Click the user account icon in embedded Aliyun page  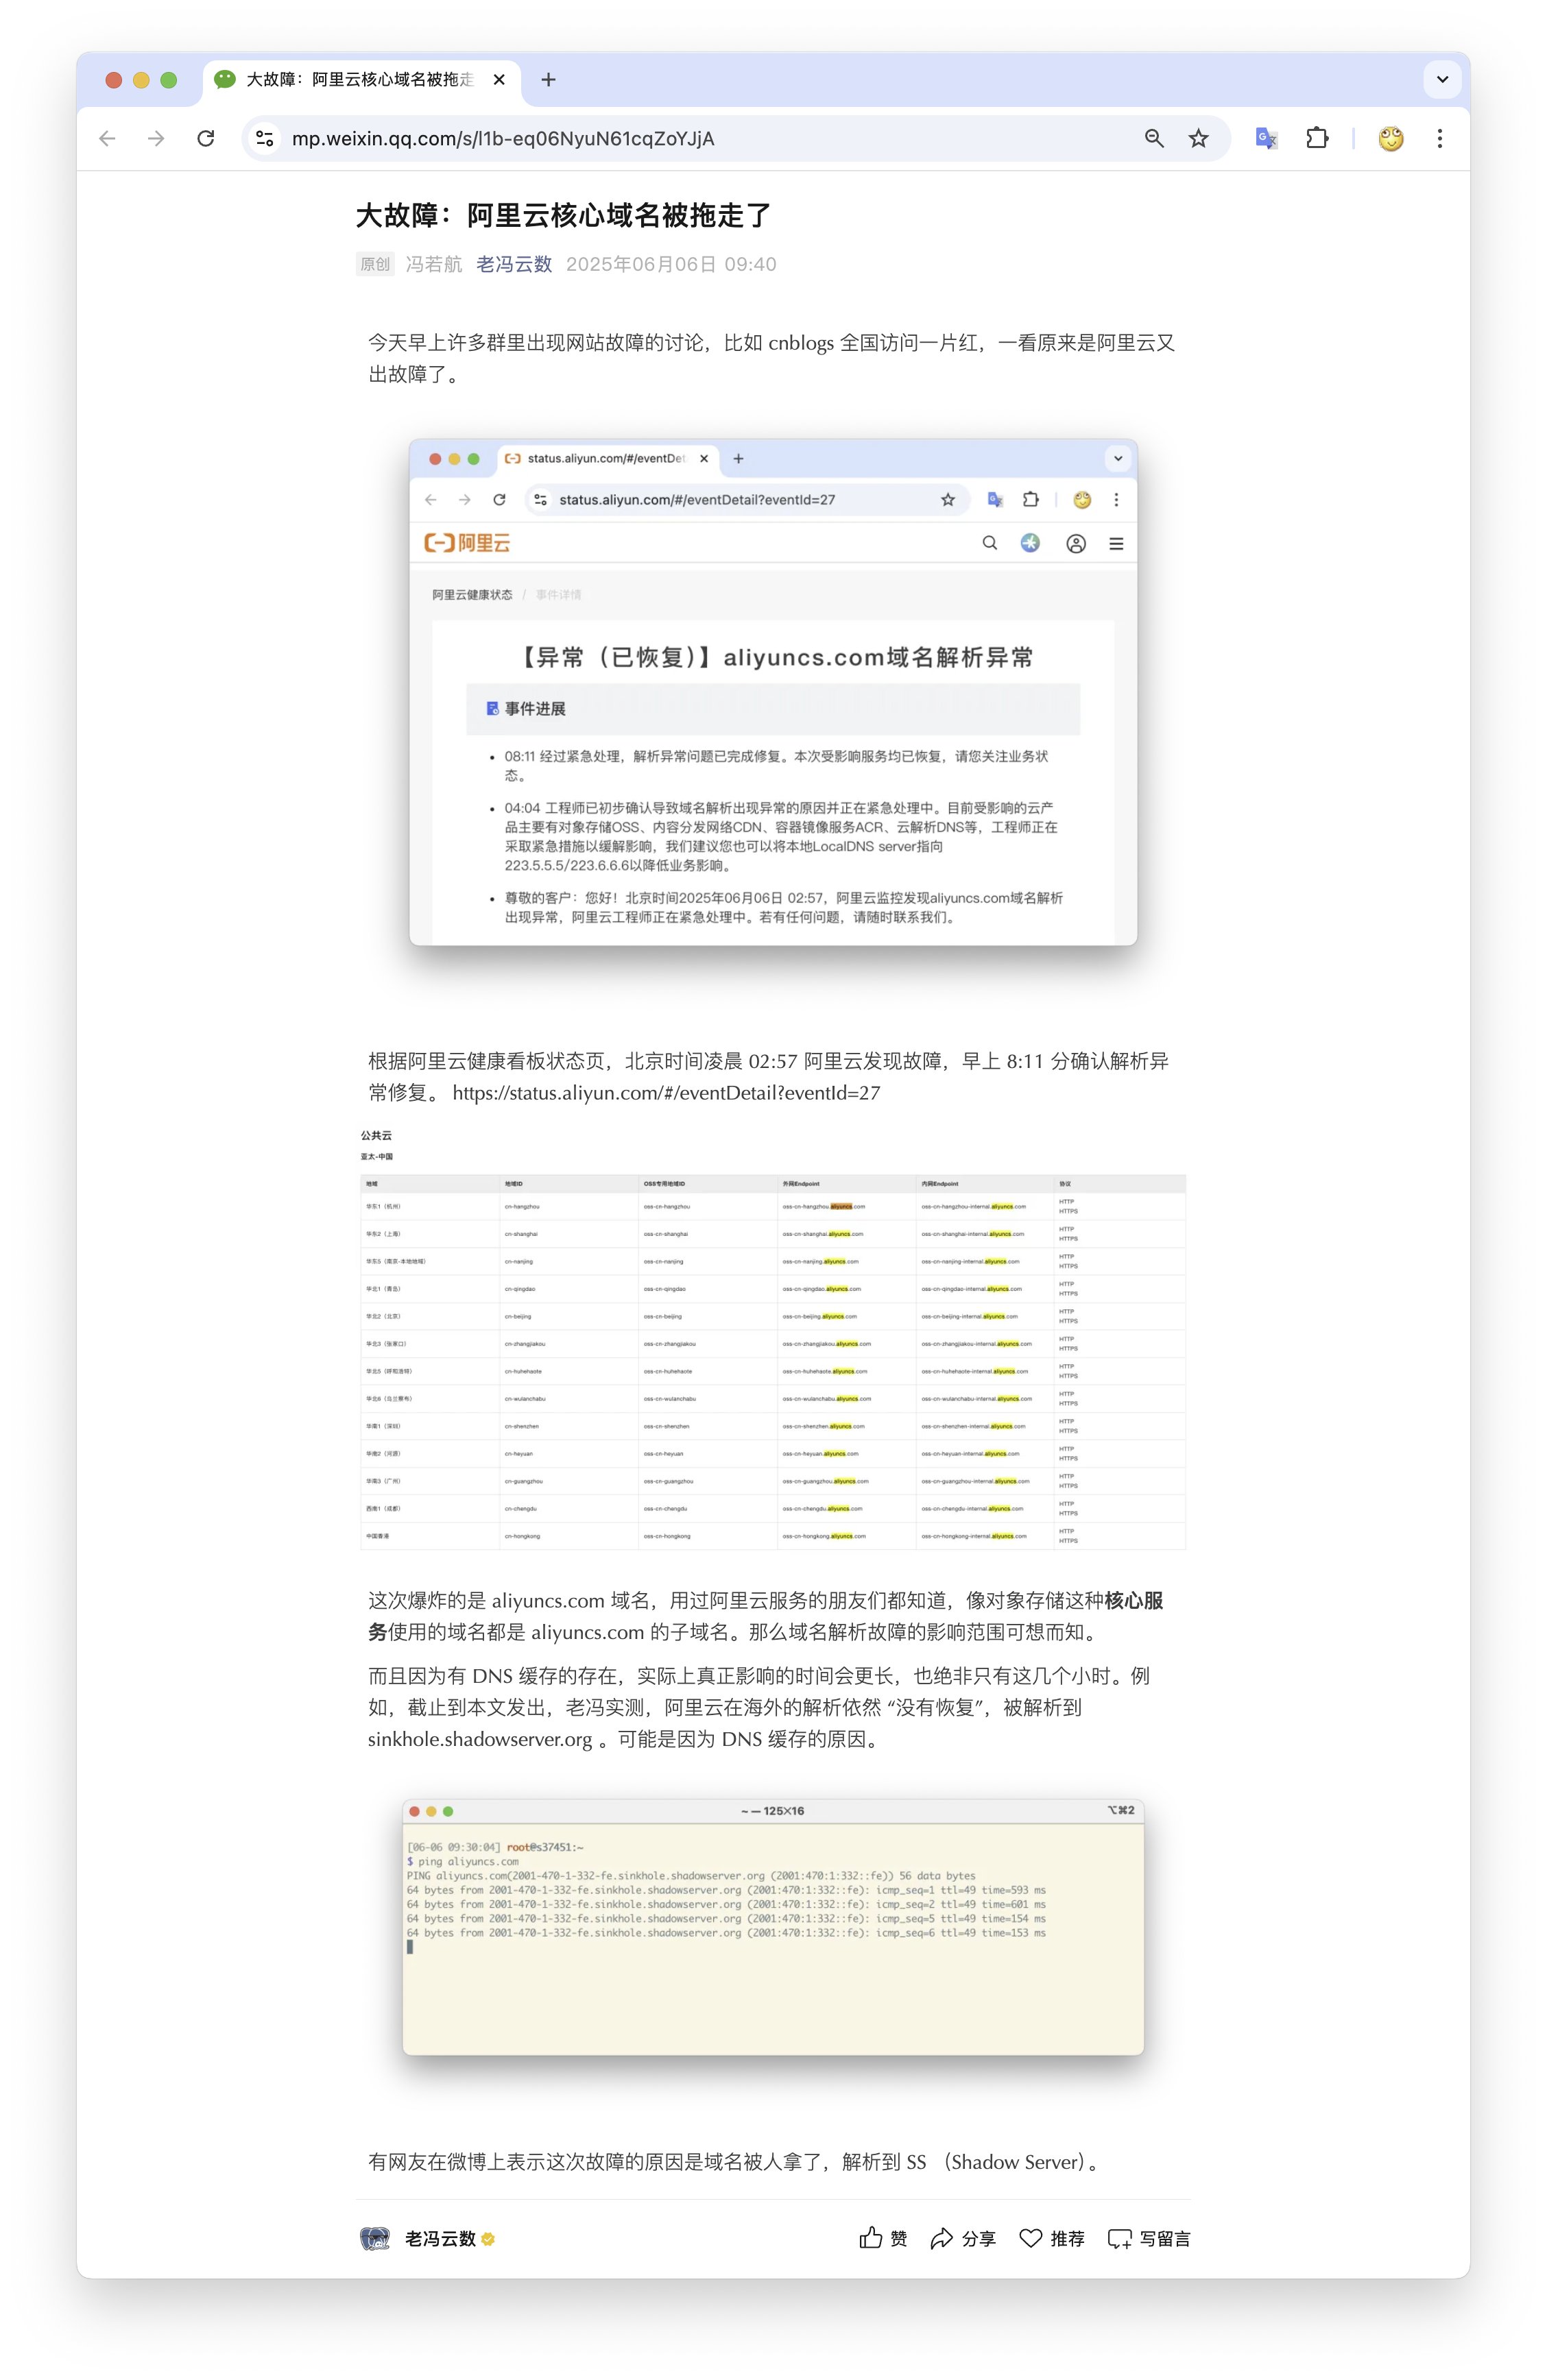click(x=1076, y=544)
